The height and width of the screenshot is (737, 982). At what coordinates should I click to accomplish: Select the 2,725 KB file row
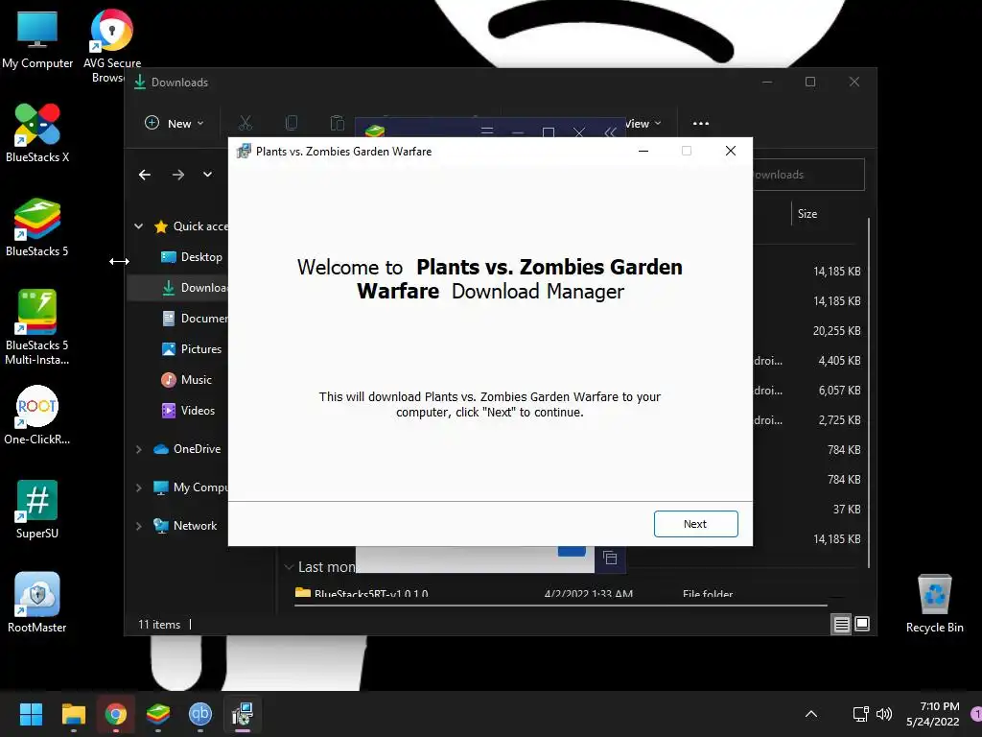807,420
